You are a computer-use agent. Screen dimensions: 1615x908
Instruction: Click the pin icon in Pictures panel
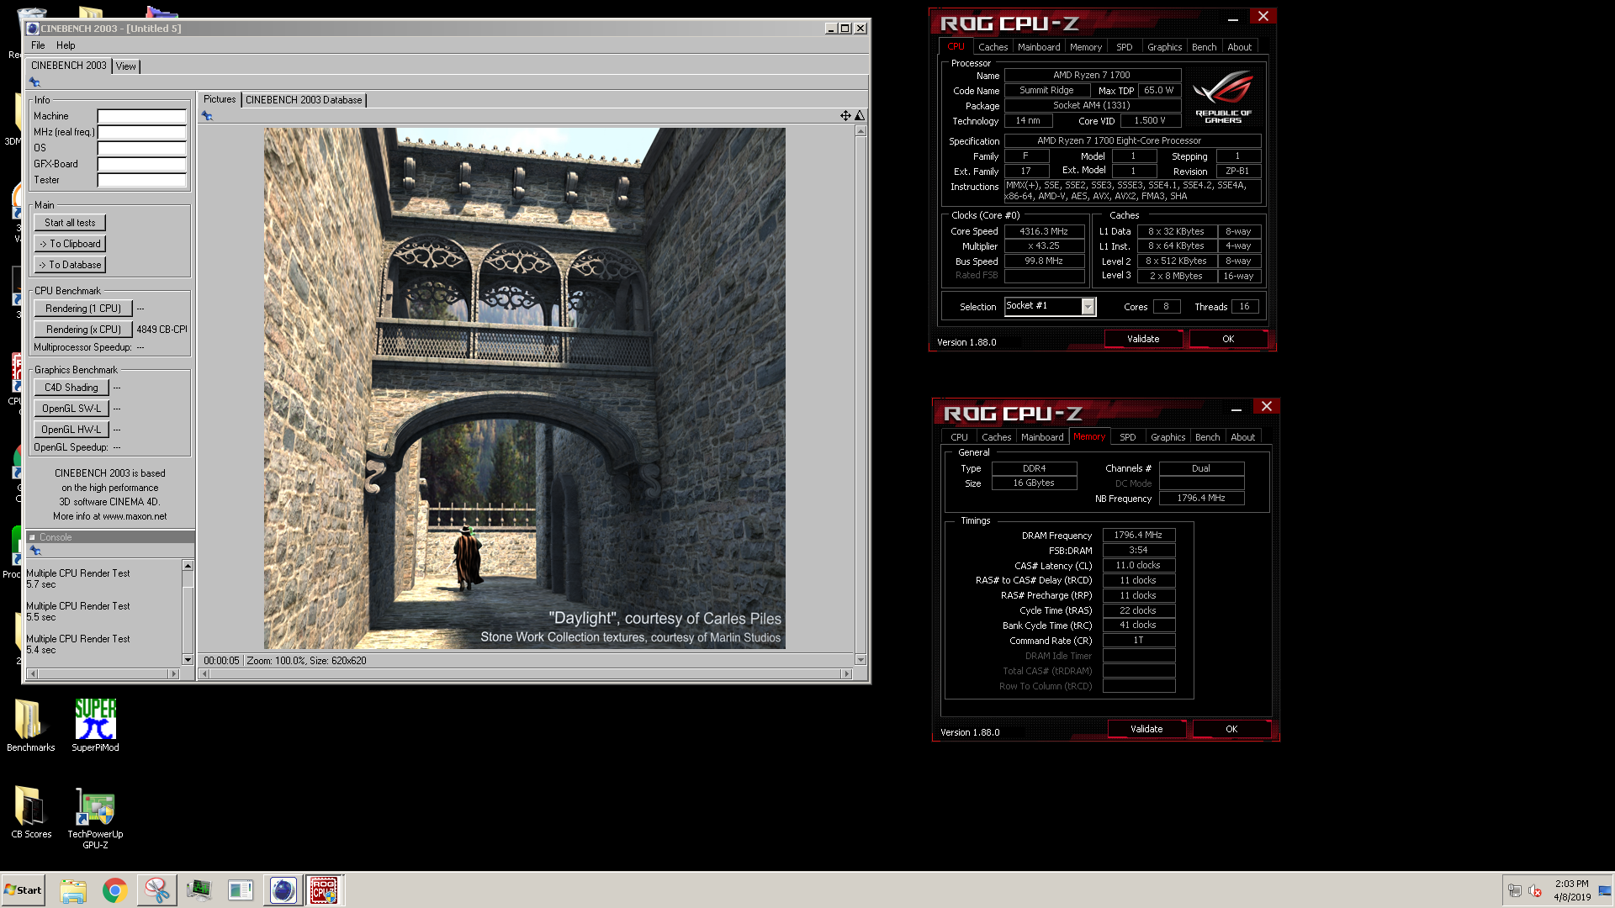click(x=207, y=116)
